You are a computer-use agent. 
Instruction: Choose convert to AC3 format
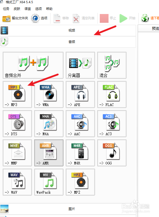tap(112, 124)
